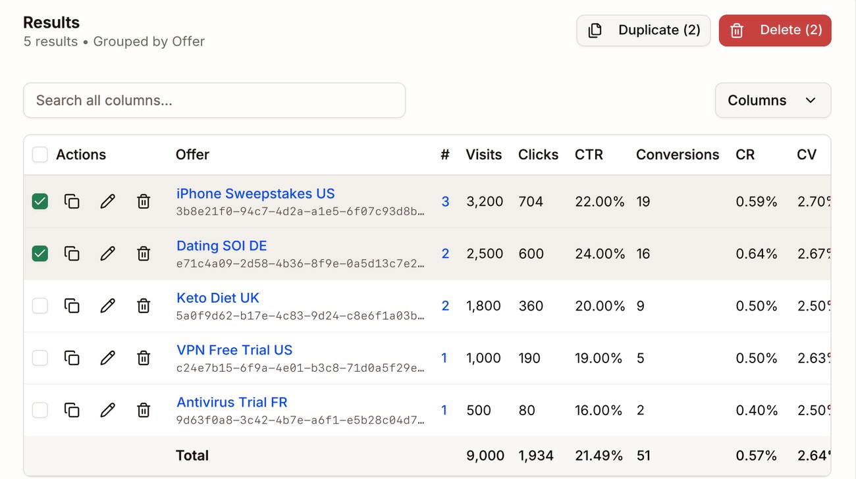Delete the Keto Diet UK row

click(144, 306)
